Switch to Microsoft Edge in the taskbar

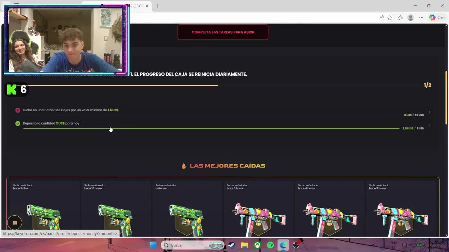point(283,245)
